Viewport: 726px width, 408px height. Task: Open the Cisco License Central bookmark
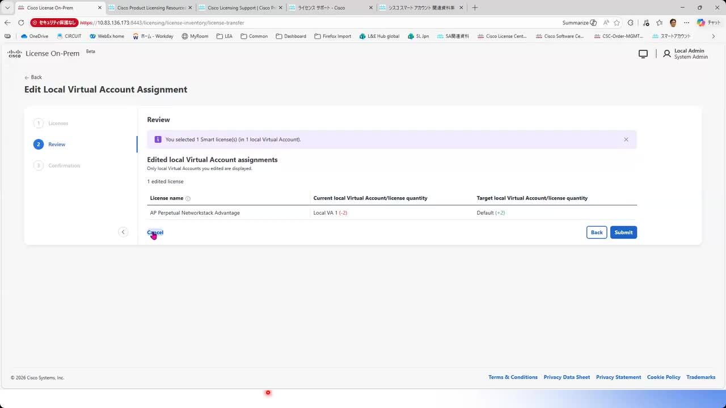coord(503,36)
